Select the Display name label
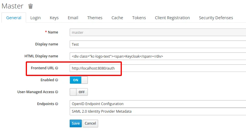This screenshot has width=246, height=131. 47,44
